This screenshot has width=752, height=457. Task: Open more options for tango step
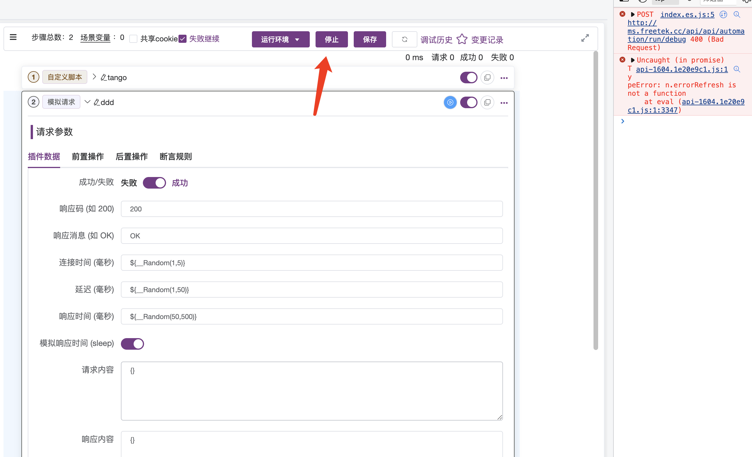click(504, 78)
